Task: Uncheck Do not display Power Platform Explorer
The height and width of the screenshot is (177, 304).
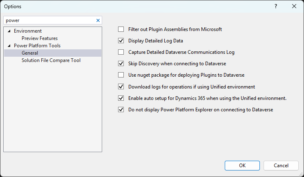Action: [x=121, y=110]
